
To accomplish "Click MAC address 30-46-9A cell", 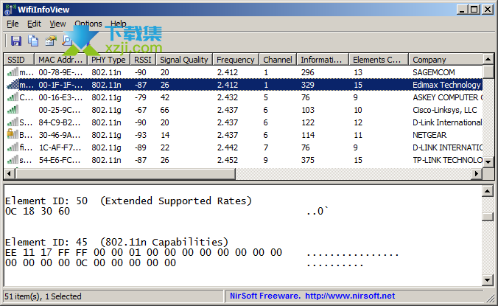I will point(60,135).
